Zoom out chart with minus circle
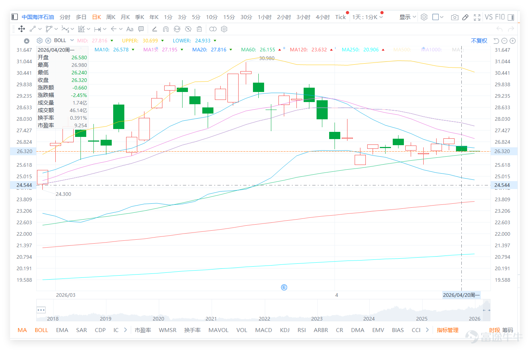This screenshot has height=350, width=530. click(x=504, y=41)
